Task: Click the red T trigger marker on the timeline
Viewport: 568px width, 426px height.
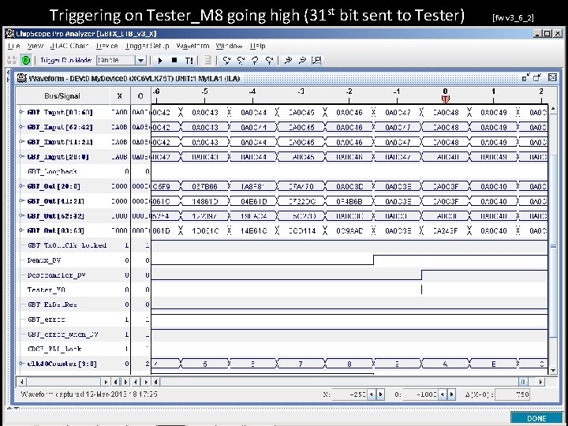Action: pyautogui.click(x=445, y=99)
